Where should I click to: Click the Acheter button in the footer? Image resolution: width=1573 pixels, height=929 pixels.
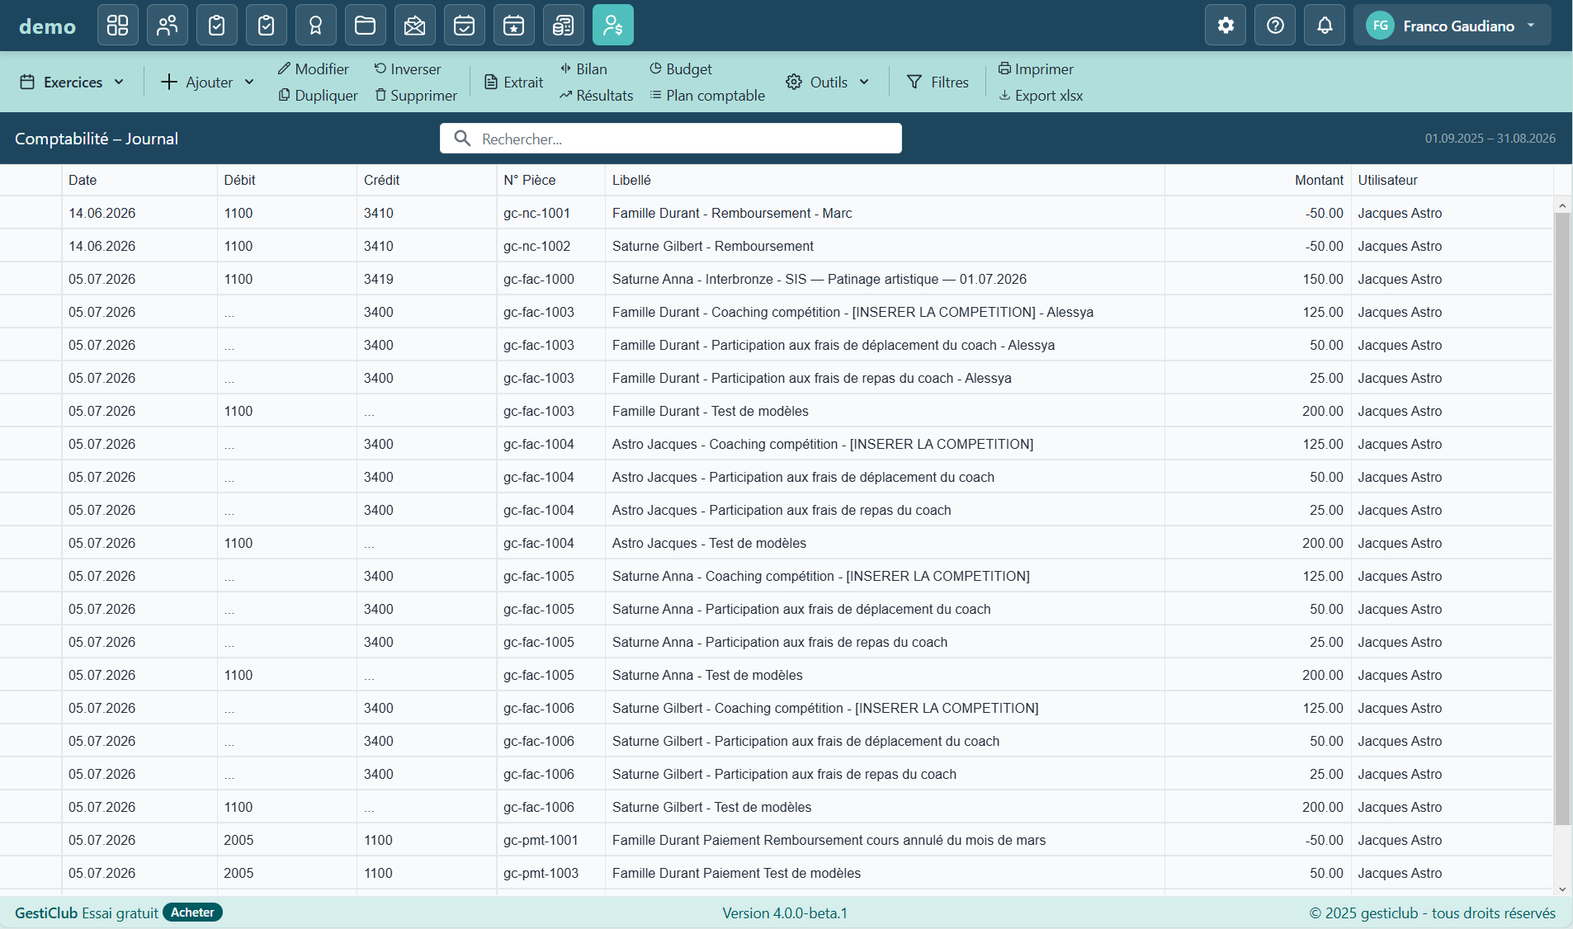coord(192,912)
